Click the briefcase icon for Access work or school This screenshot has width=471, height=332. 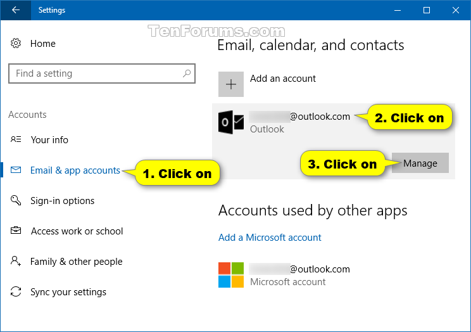click(x=16, y=231)
